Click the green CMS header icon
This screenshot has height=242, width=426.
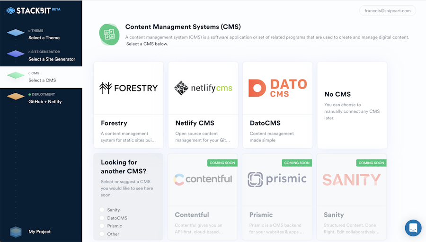tap(109, 34)
